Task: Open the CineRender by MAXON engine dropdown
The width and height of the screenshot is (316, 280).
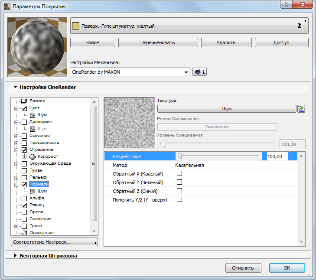Action: click(x=130, y=72)
